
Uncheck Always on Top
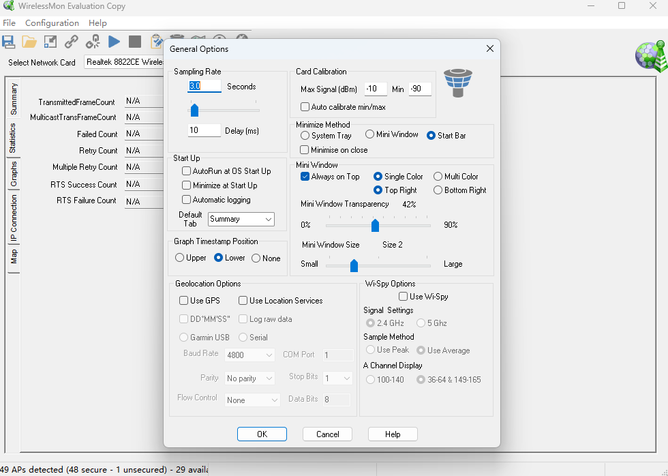click(x=305, y=177)
